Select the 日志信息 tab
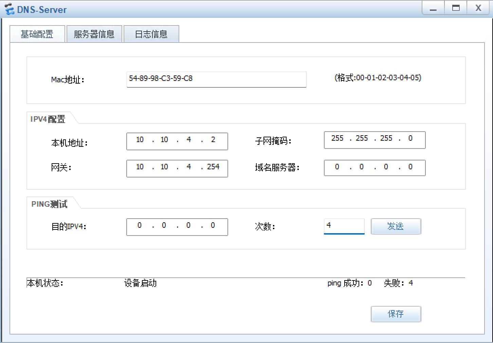 click(151, 34)
